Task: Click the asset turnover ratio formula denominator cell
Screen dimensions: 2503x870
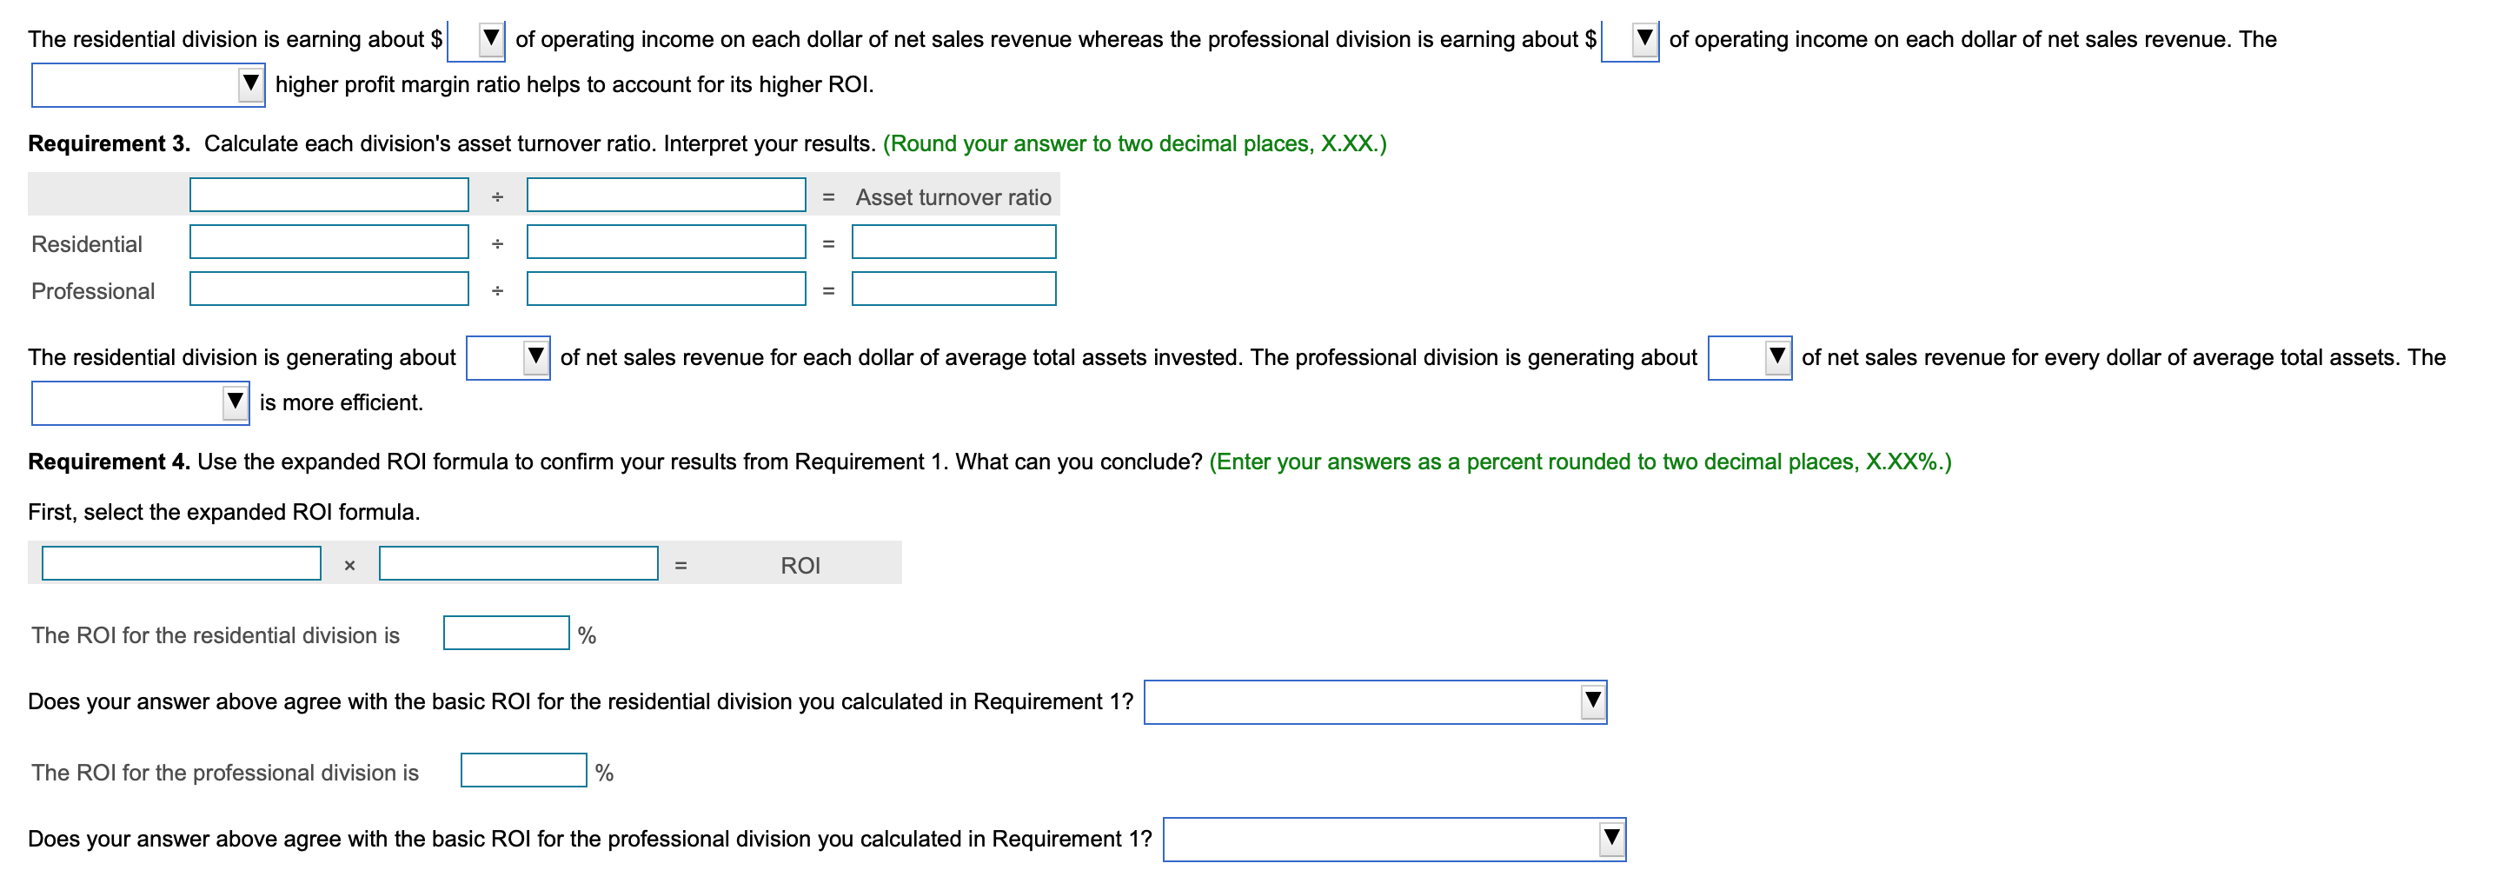Action: 666,195
